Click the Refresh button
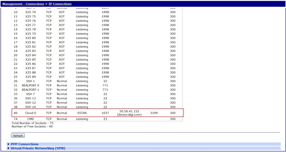Screen dimensions: 286x152 coord(18,136)
